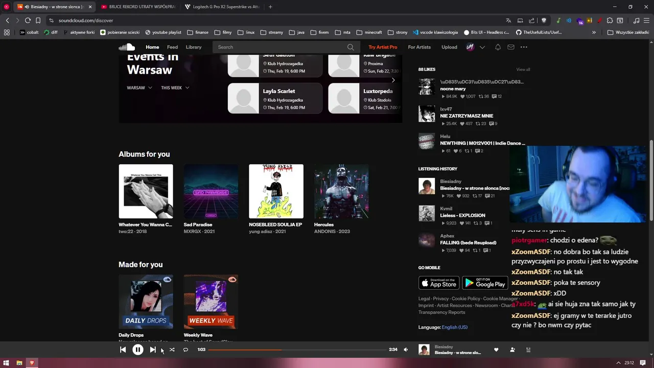Skip to the next track
The height and width of the screenshot is (368, 654).
pos(153,350)
